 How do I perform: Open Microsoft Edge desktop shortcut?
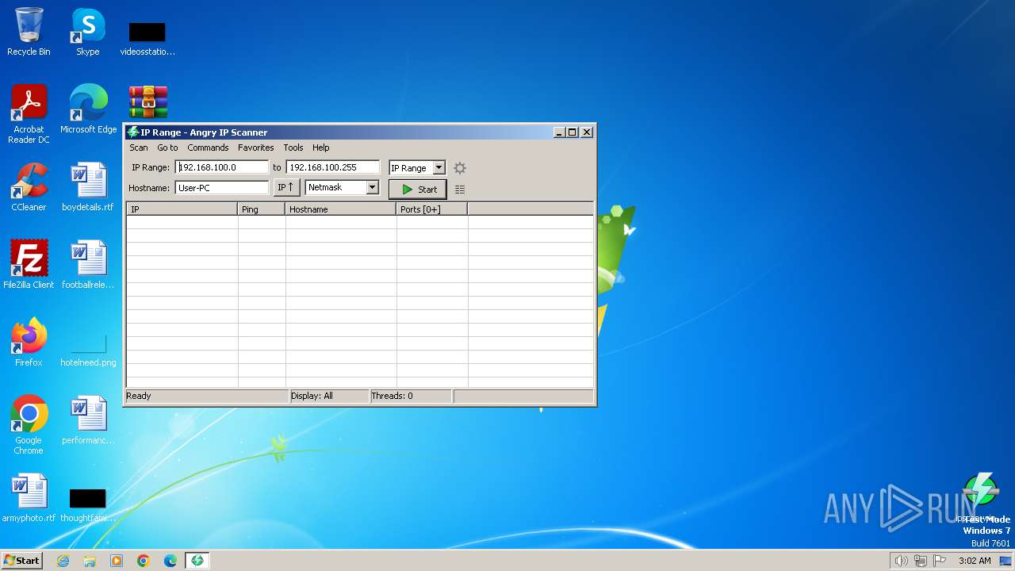click(88, 109)
